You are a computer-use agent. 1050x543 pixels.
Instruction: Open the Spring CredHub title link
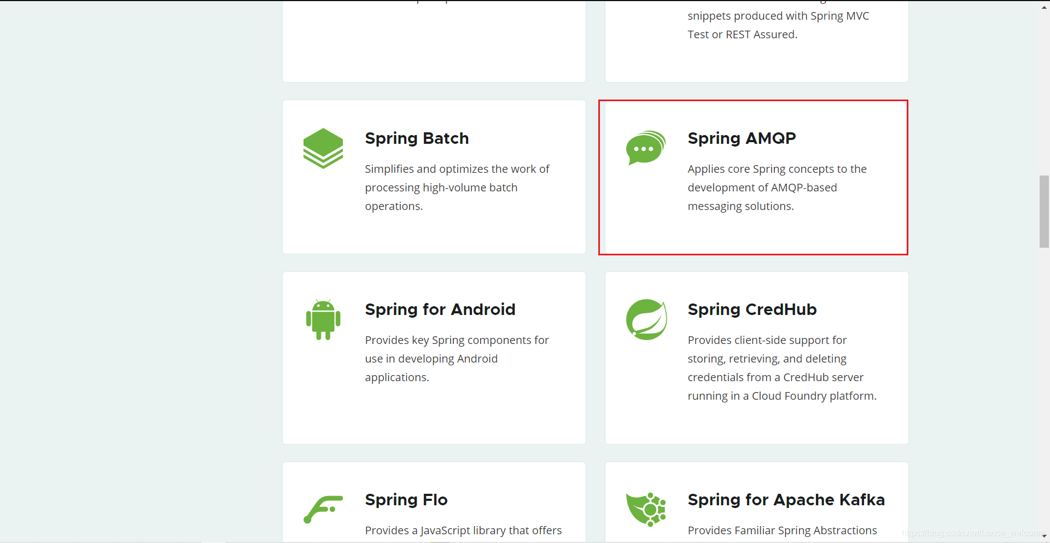point(752,310)
